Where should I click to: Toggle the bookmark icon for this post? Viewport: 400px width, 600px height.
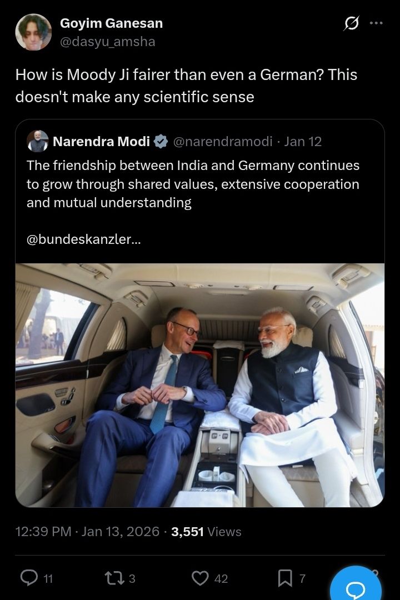coord(285,578)
